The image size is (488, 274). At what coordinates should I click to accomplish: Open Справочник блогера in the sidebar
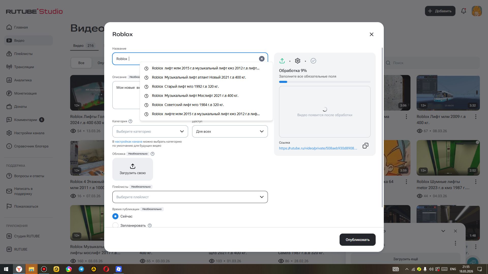[28, 146]
